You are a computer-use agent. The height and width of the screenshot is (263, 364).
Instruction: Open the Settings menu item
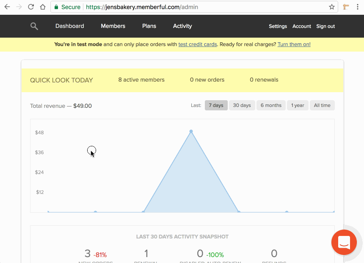278,26
